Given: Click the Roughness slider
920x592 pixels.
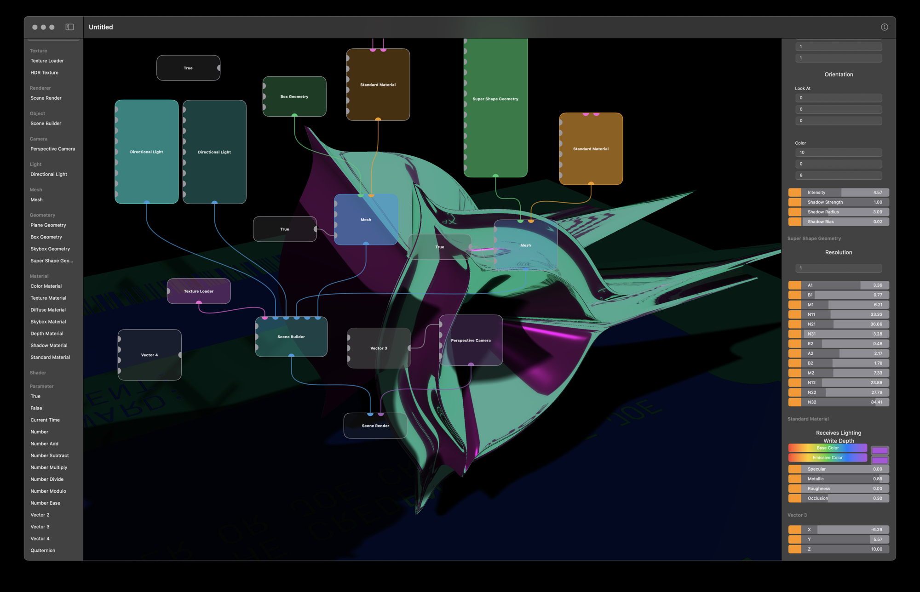Looking at the screenshot, I should [x=845, y=489].
